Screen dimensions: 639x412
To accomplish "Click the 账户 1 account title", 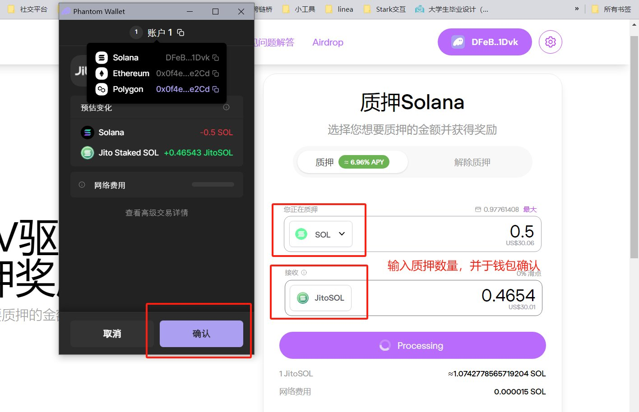I will tap(160, 32).
